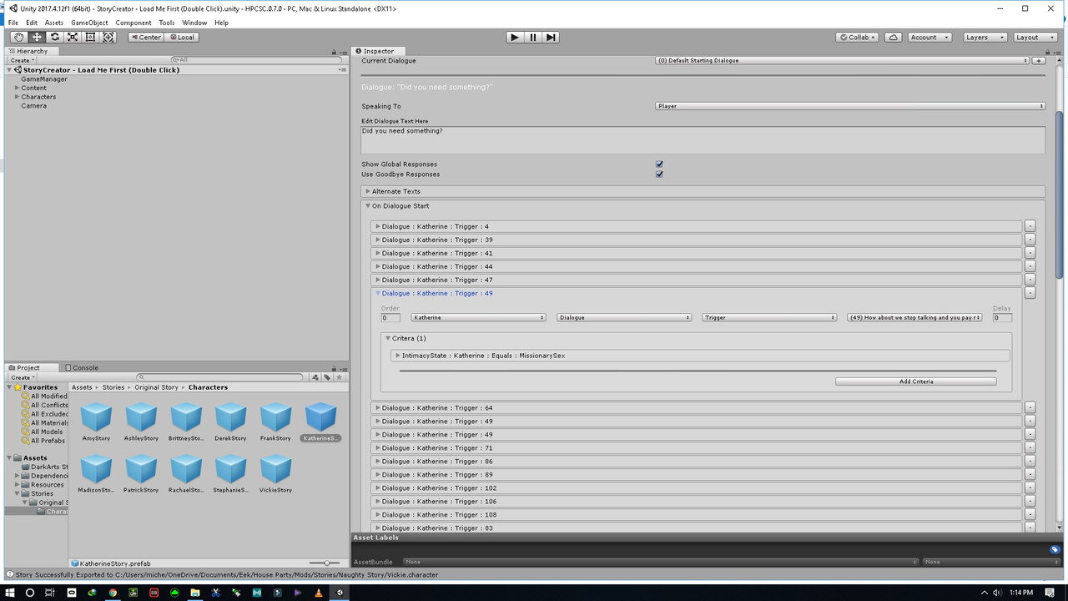Open Windows Start menu
Viewport: 1068px width, 601px height.
coord(8,592)
